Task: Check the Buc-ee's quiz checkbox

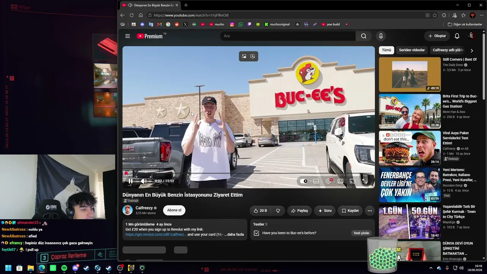Action: tap(256, 233)
